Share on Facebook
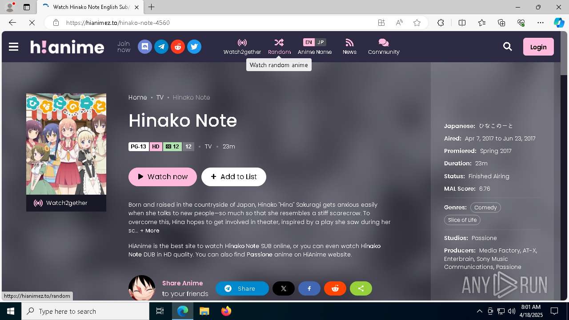Viewport: 569px width, 320px height. (x=309, y=288)
